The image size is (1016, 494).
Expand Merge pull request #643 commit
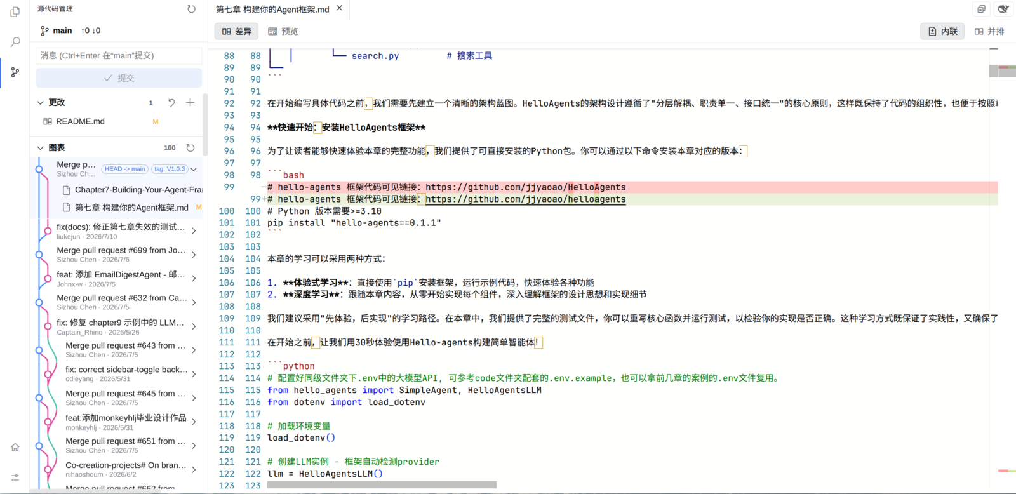(194, 350)
